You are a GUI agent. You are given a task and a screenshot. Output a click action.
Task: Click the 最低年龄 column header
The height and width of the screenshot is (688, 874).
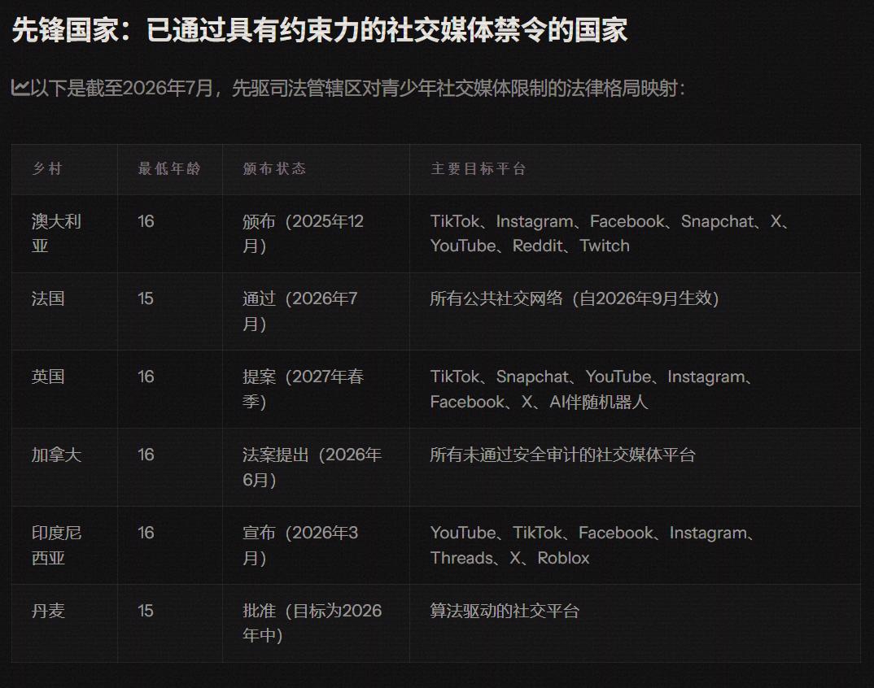click(x=169, y=169)
